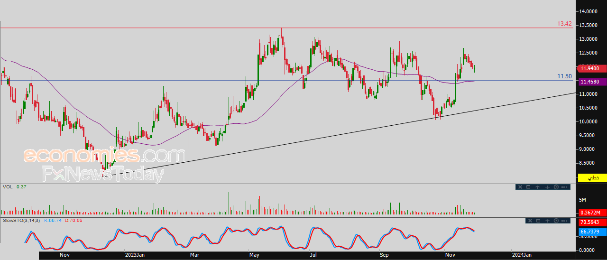This screenshot has height=260, width=607.
Task: Click the yellow خطي scale button
Action: pyautogui.click(x=593, y=177)
